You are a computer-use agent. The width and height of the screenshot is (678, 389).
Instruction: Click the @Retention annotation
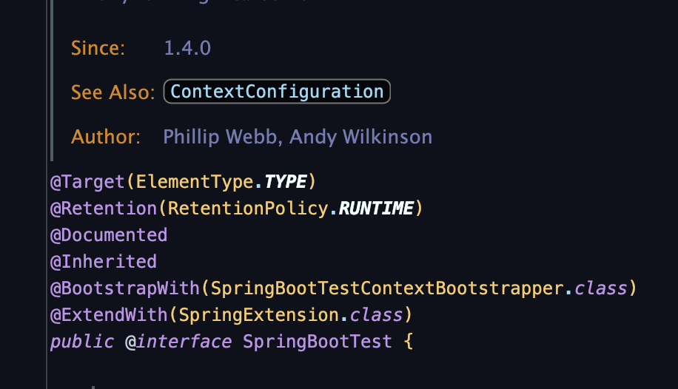coord(104,208)
